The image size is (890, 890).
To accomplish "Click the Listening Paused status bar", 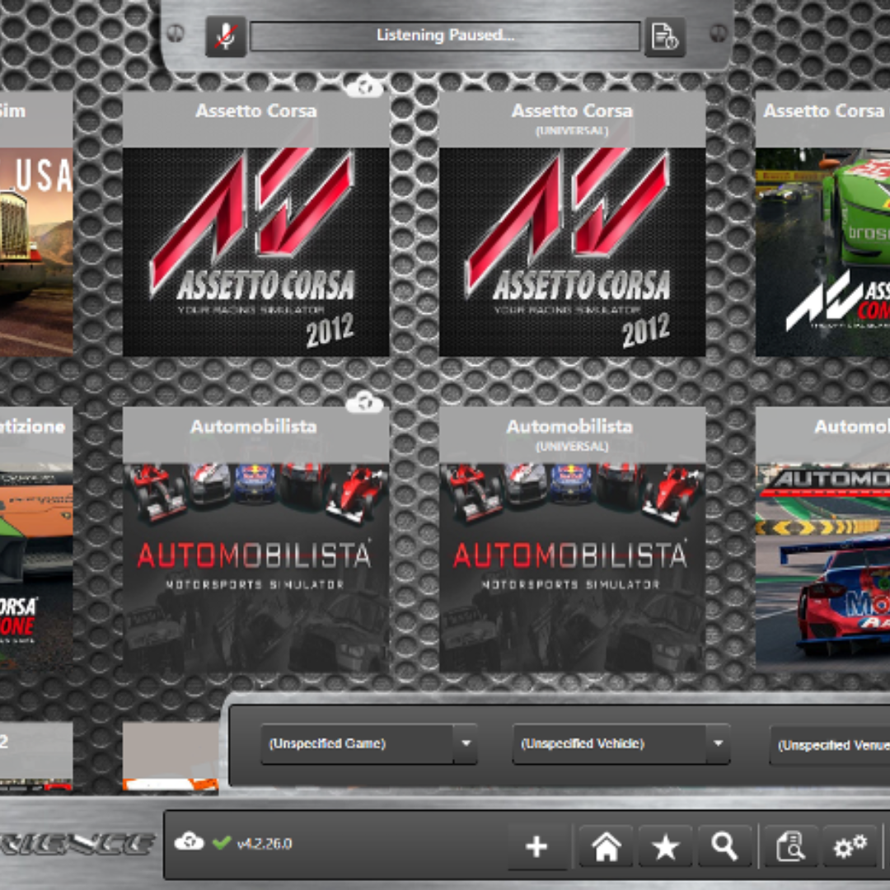I will click(x=445, y=35).
